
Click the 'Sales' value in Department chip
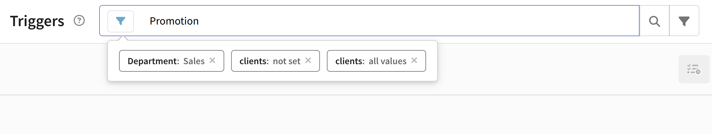pos(194,61)
